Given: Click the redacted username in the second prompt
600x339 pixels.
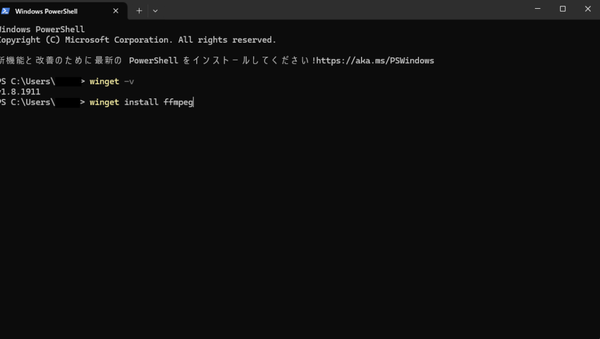Looking at the screenshot, I should tap(67, 102).
